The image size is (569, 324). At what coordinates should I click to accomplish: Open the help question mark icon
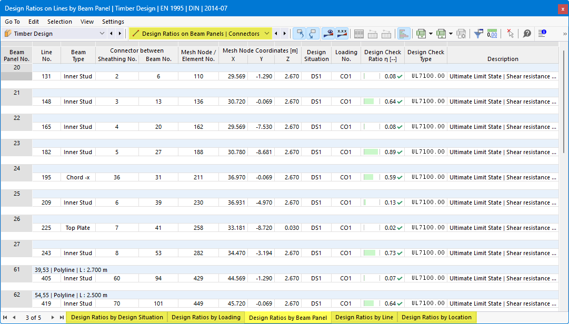pos(527,34)
